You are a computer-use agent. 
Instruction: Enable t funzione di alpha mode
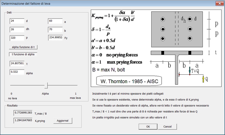pos(23,54)
